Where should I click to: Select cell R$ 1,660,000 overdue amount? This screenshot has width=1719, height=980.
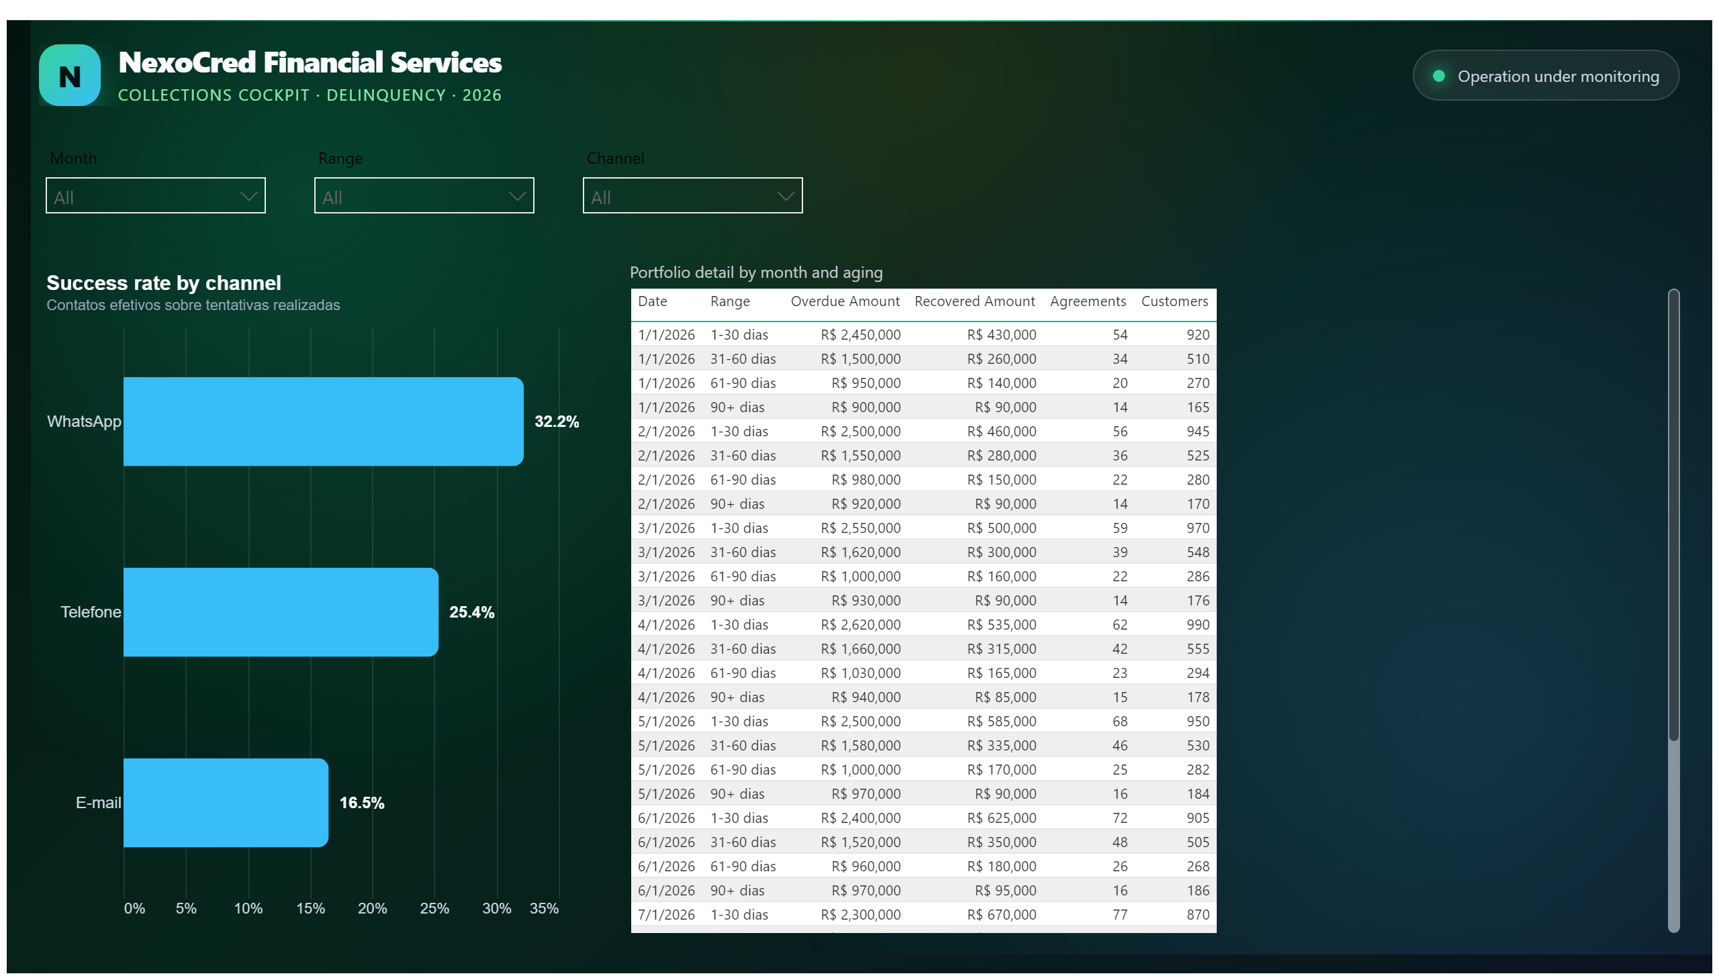coord(860,649)
